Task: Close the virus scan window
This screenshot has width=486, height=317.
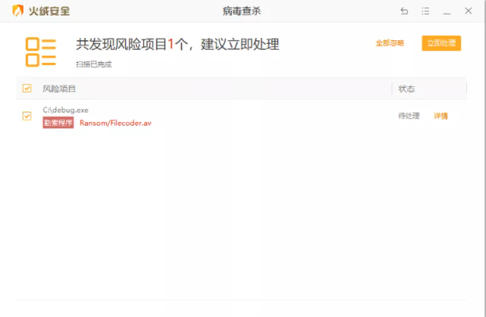Action: coord(468,11)
